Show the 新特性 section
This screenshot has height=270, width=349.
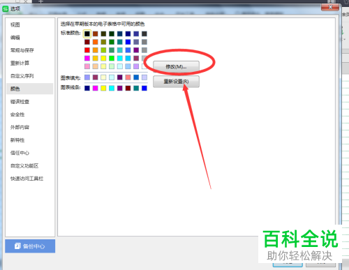[x=17, y=140]
